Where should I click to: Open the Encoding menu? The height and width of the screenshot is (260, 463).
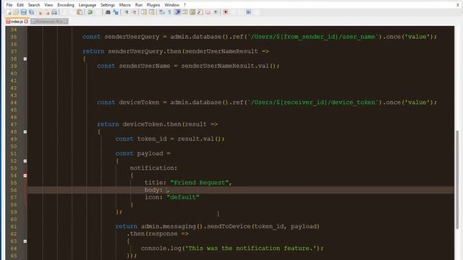[x=66, y=5]
